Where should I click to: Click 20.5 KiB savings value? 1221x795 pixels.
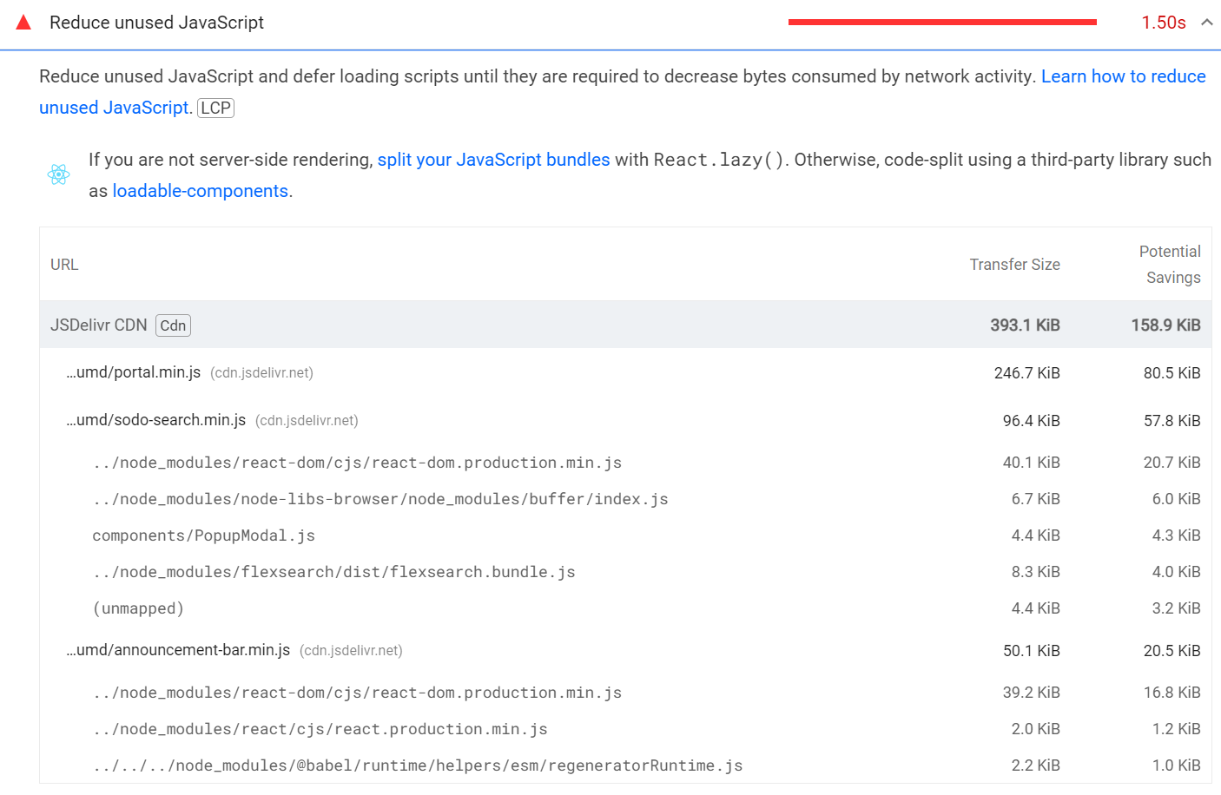tap(1171, 651)
